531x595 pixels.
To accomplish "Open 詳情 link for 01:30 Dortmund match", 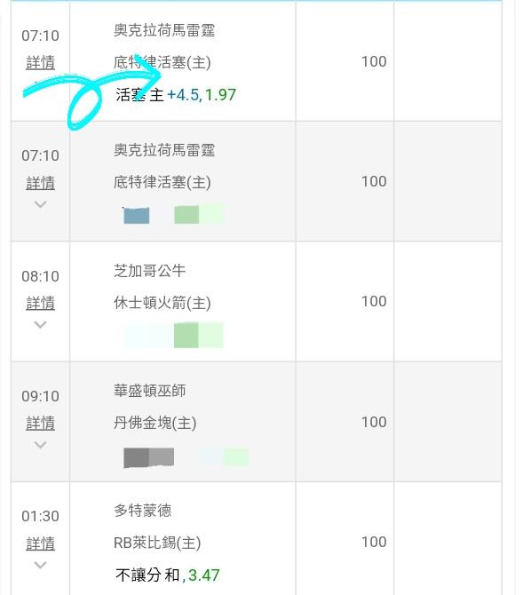I will 40,543.
